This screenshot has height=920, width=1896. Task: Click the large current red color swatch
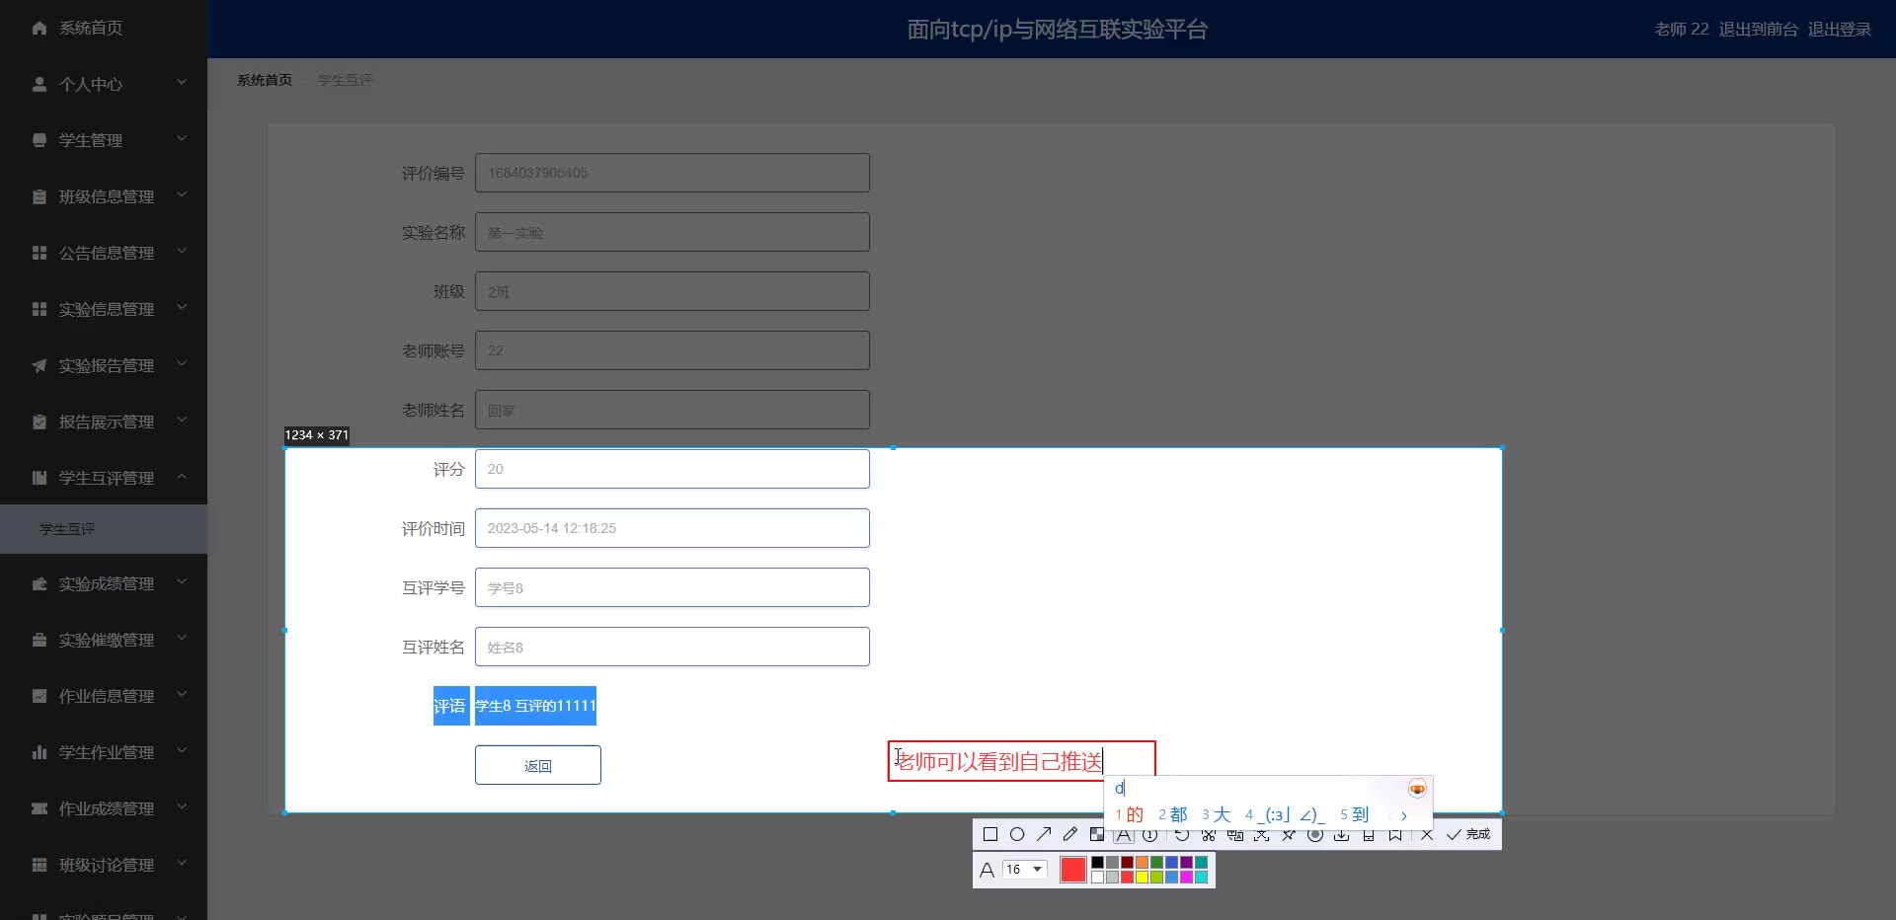[1072, 870]
